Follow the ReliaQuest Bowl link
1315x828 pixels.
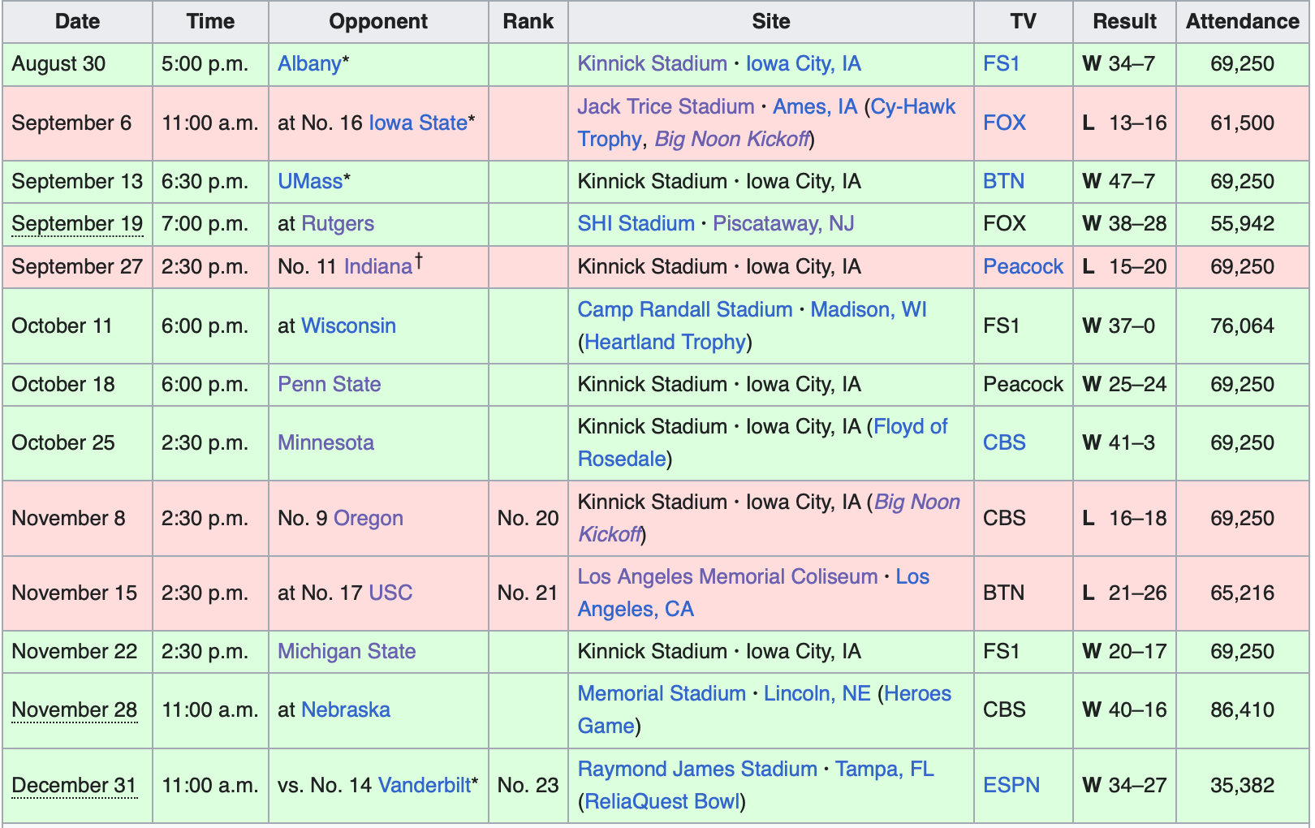tap(662, 802)
